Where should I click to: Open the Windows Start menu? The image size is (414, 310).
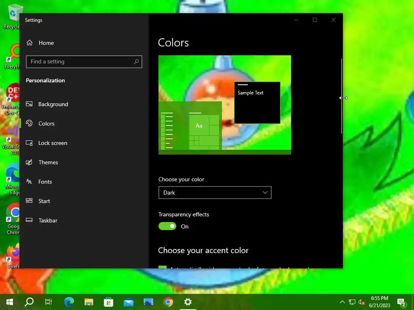pyautogui.click(x=10, y=302)
